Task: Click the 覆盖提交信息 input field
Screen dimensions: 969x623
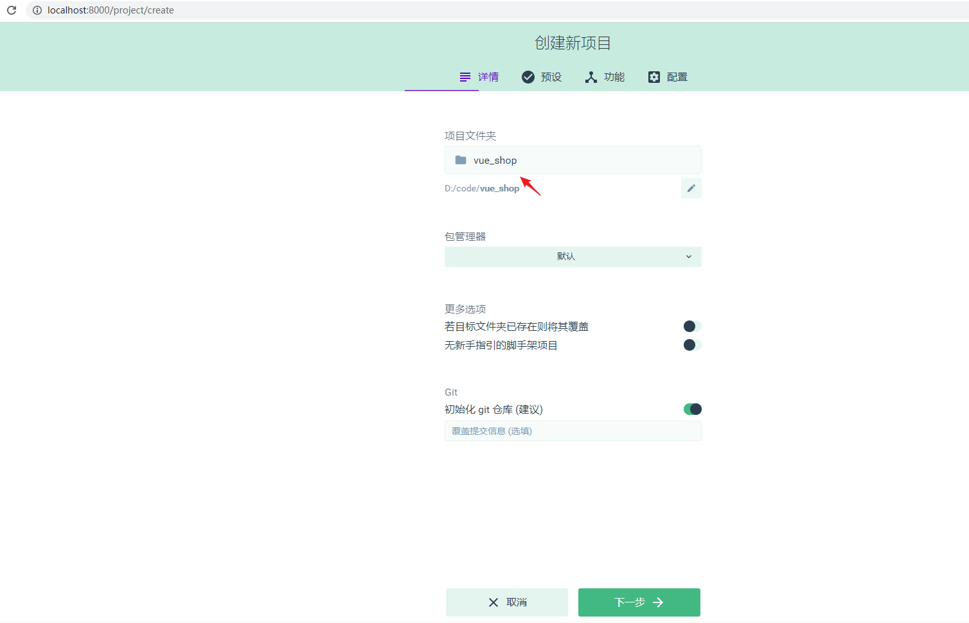Action: pos(573,431)
